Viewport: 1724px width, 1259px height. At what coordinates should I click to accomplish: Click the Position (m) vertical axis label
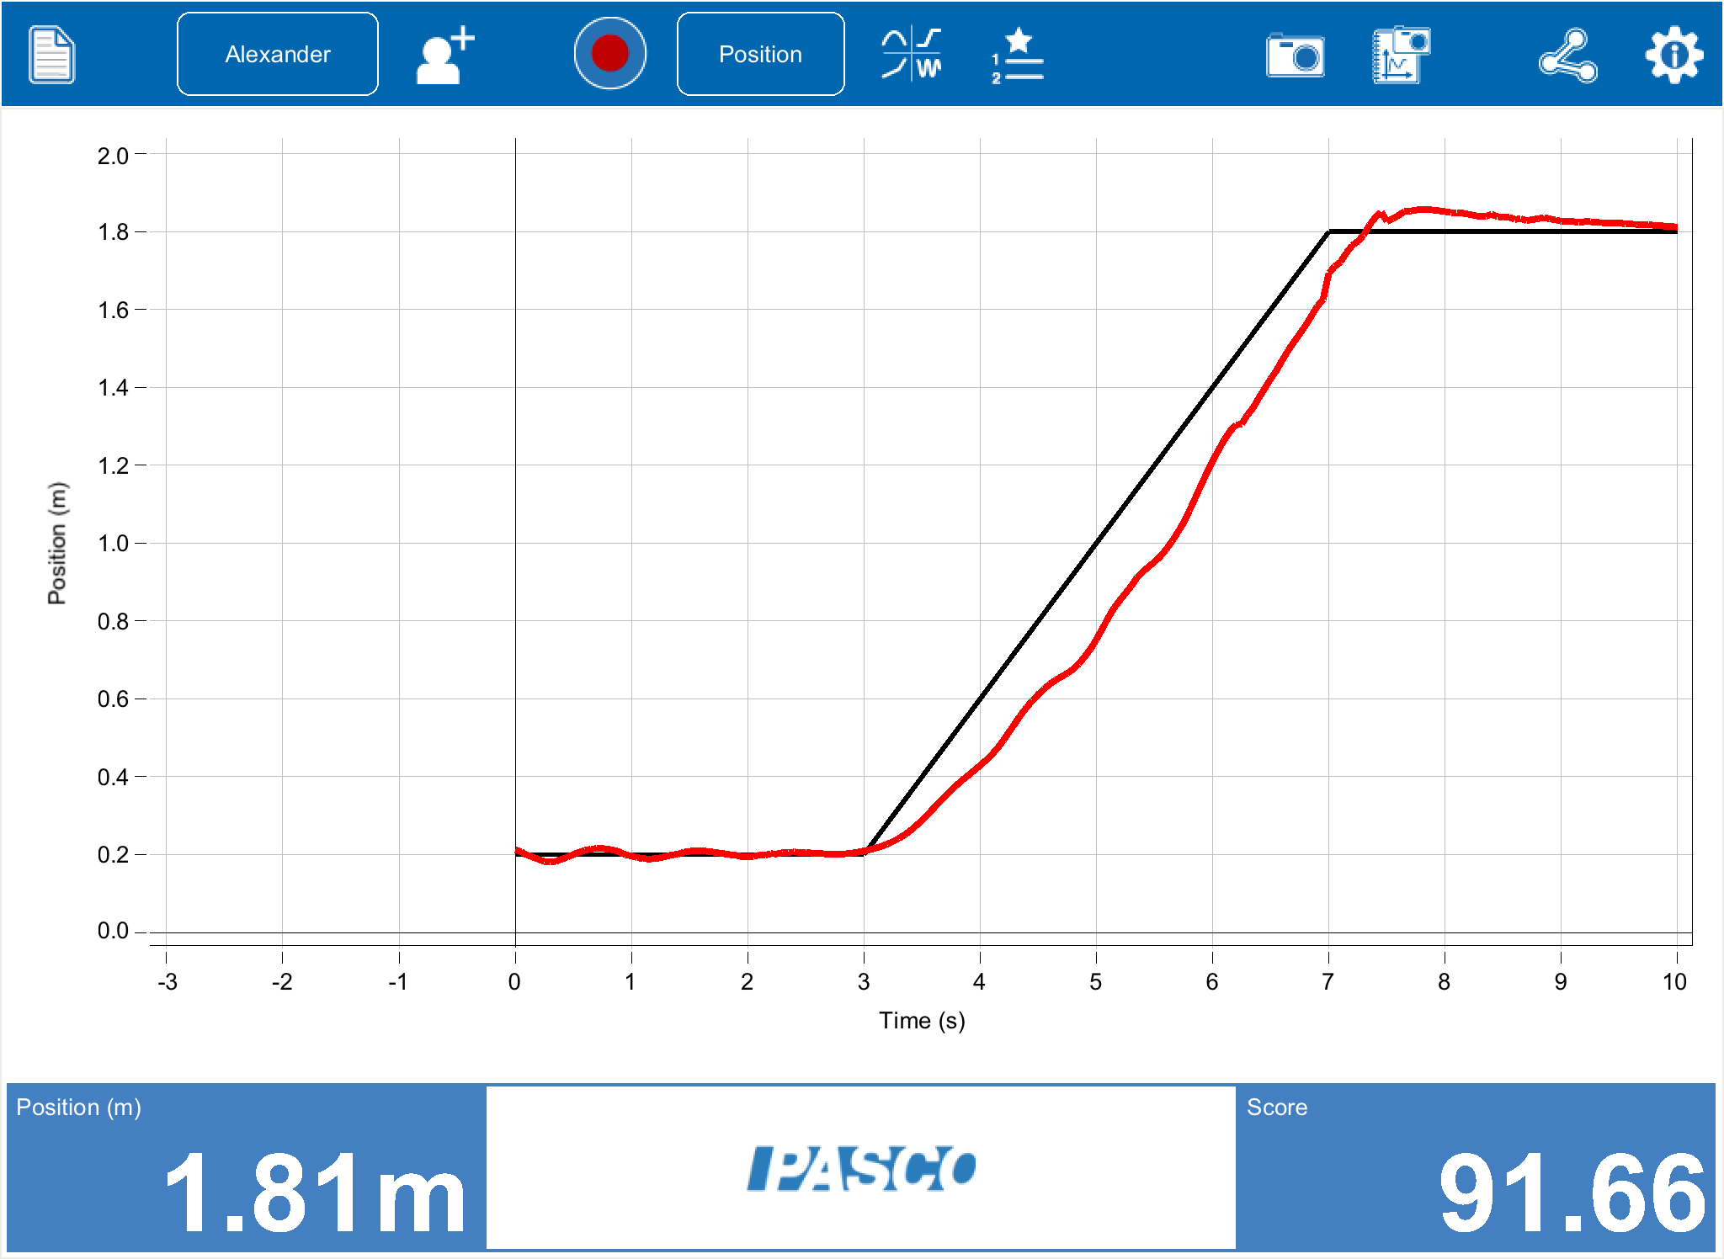click(x=56, y=543)
